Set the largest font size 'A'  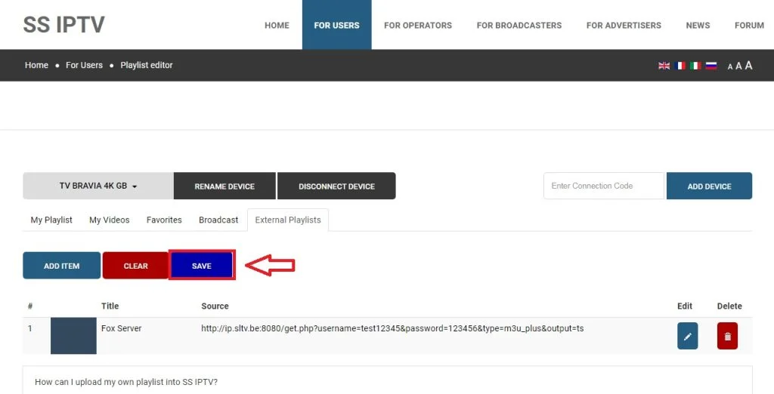[x=748, y=66]
